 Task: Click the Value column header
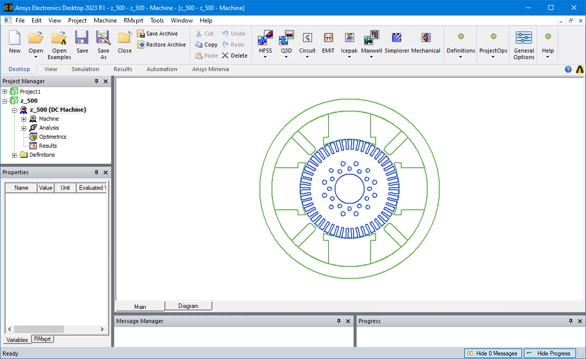[46, 188]
